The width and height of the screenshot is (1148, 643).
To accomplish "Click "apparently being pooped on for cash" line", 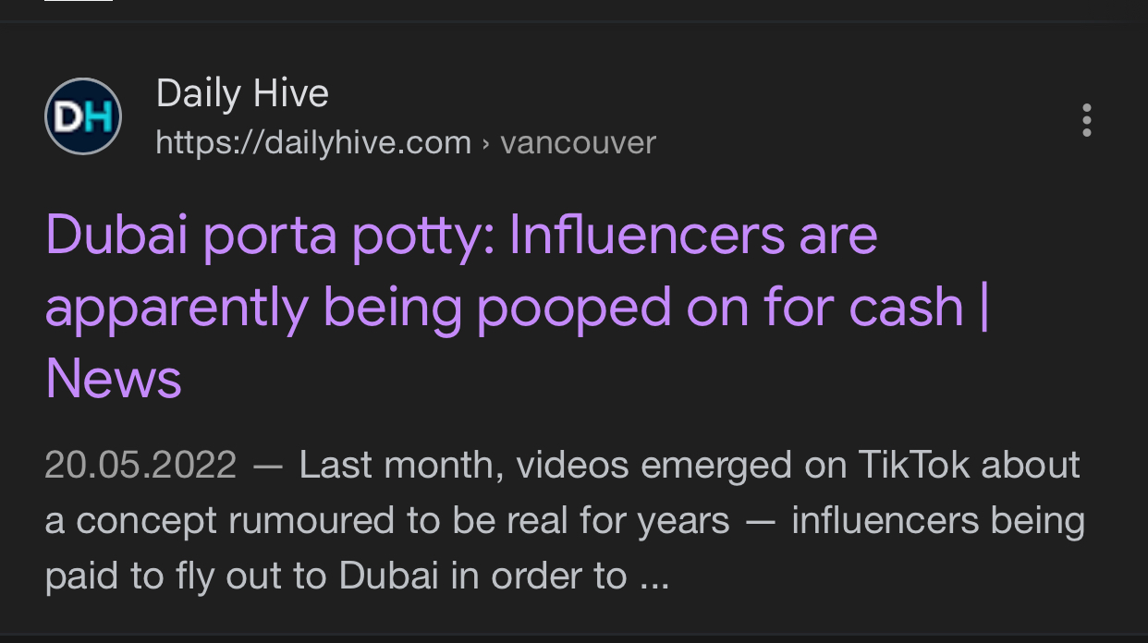I will [504, 307].
